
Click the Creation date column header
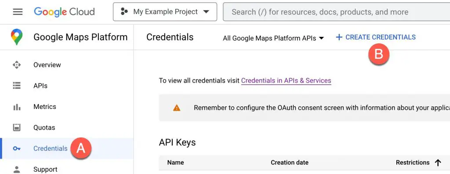[290, 163]
